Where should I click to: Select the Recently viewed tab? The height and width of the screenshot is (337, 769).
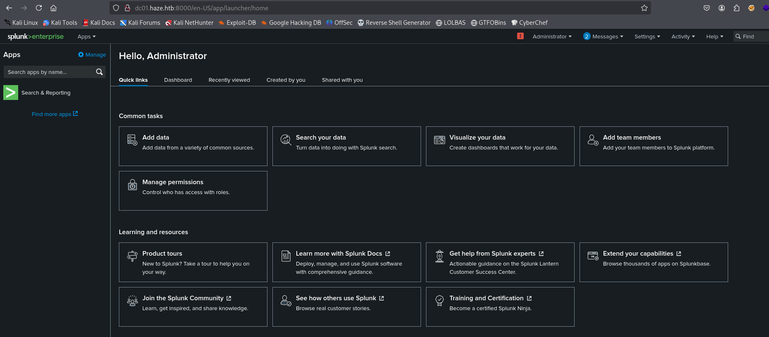pos(229,80)
